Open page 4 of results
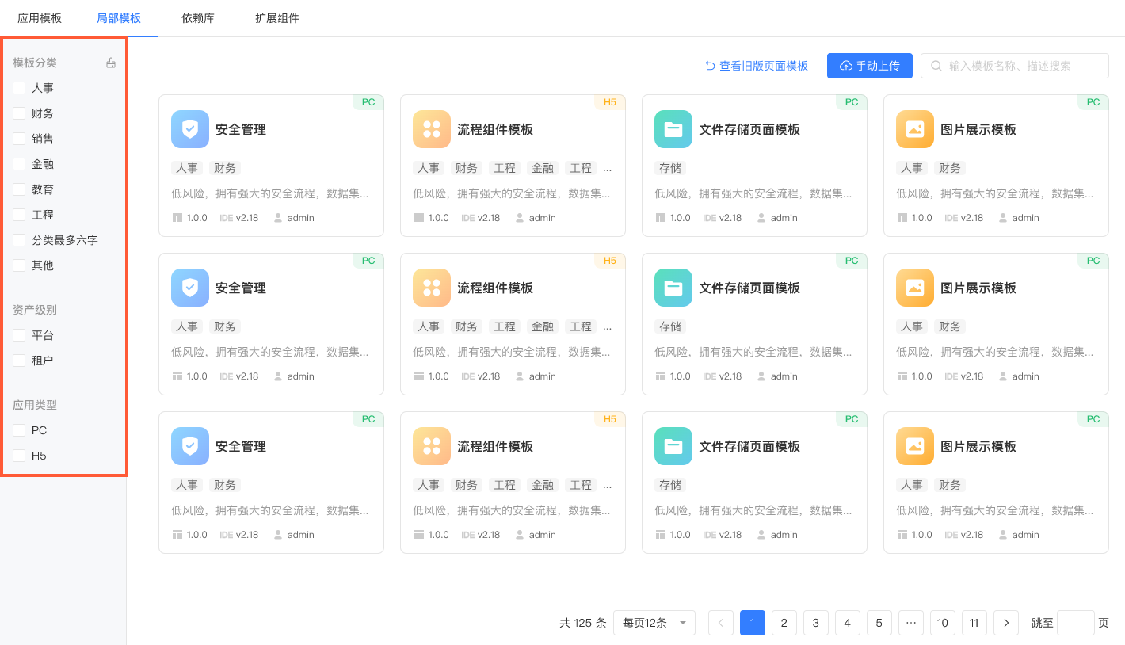 tap(848, 623)
